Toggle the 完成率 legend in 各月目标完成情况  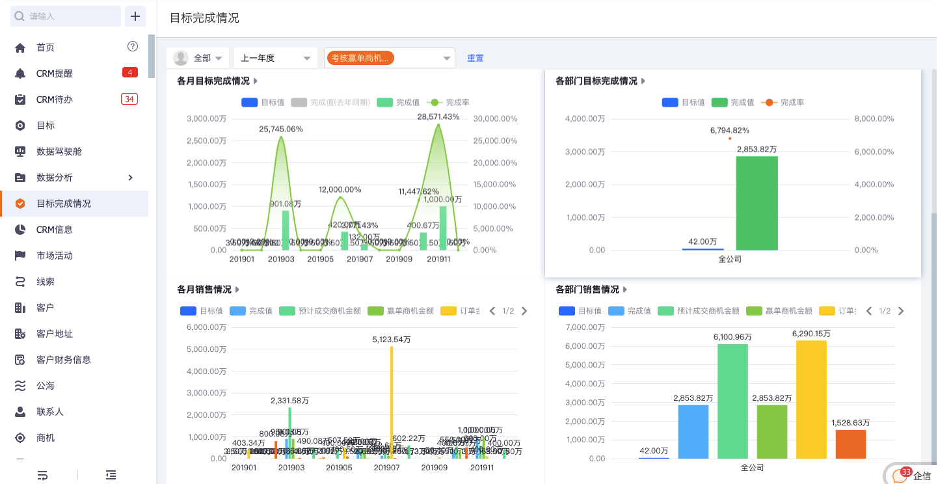point(448,102)
